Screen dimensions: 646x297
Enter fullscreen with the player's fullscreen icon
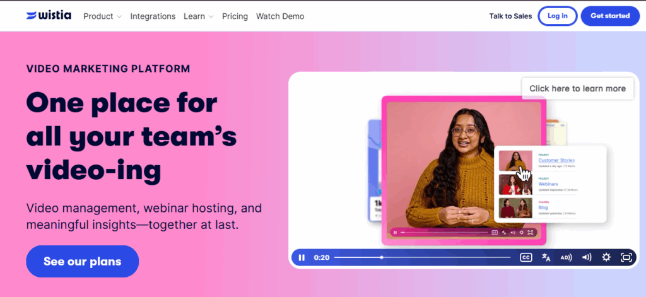(626, 257)
